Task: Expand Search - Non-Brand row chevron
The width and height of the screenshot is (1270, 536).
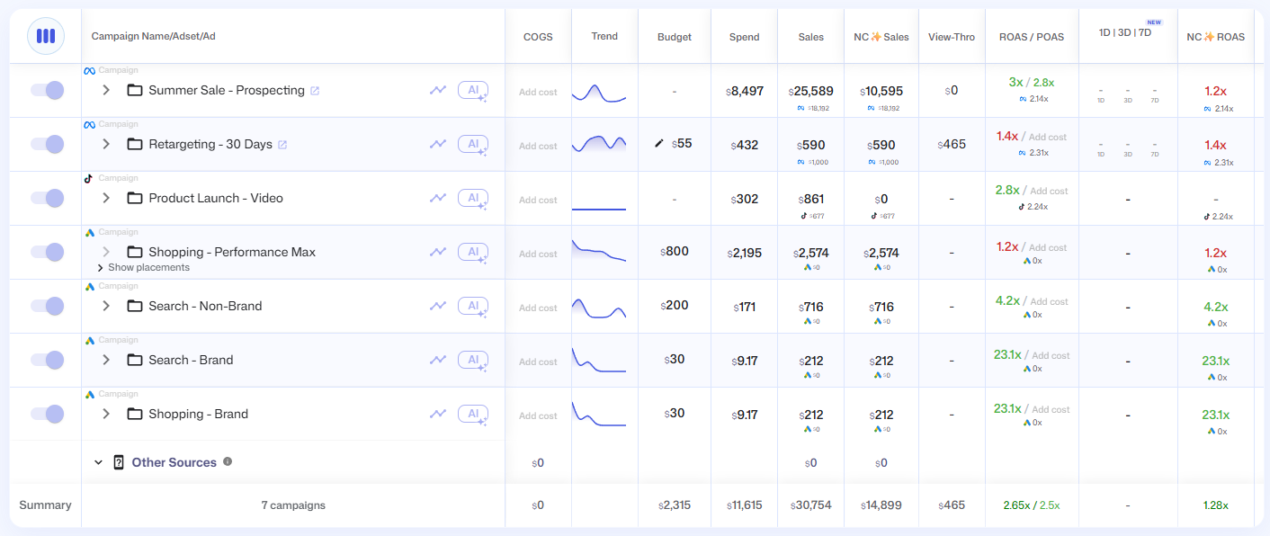Action: coord(106,306)
